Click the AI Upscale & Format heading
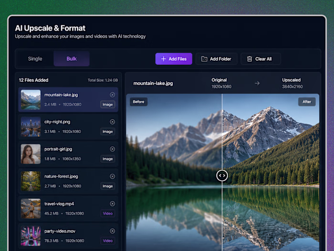The image size is (334, 251). [50, 28]
